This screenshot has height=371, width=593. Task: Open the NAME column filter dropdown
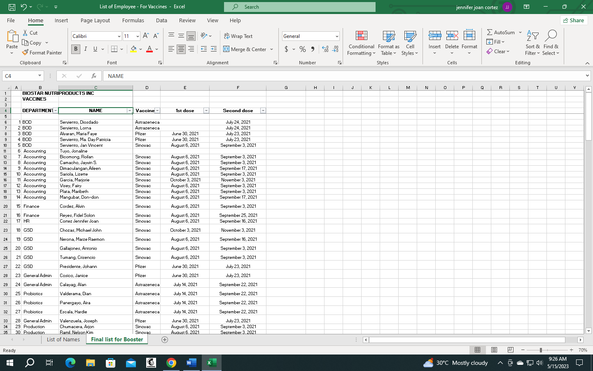(130, 110)
